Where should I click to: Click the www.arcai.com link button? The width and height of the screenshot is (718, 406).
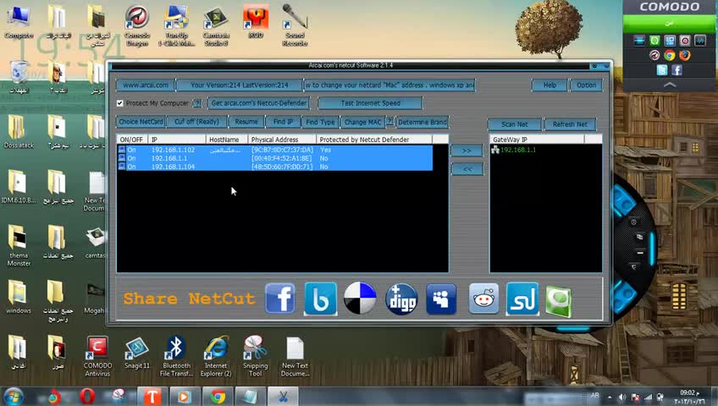[146, 85]
